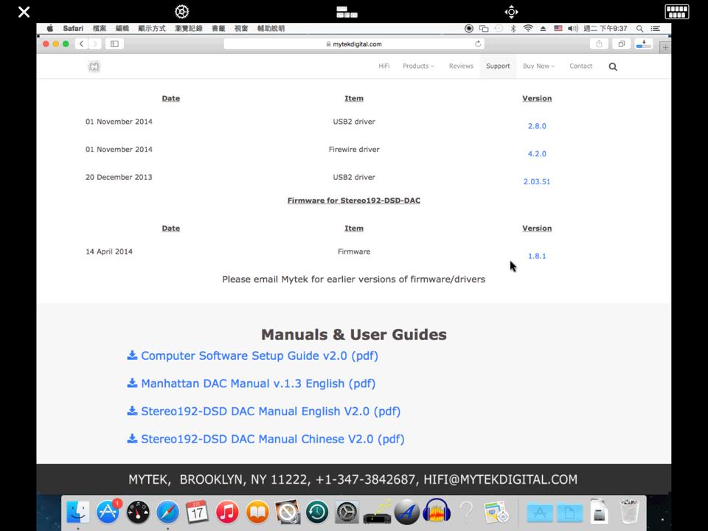Open the 編輯 menu
The width and height of the screenshot is (708, 531).
click(x=122, y=29)
